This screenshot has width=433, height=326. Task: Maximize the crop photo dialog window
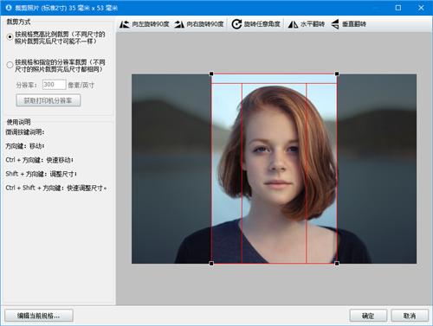(398, 8)
